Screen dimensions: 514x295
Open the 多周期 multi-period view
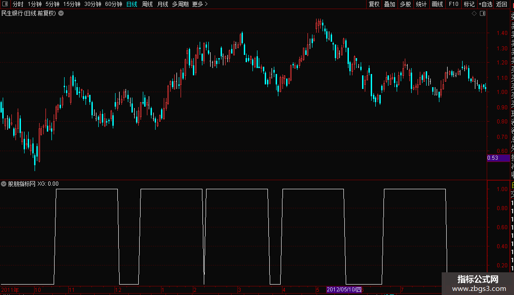pyautogui.click(x=180, y=4)
